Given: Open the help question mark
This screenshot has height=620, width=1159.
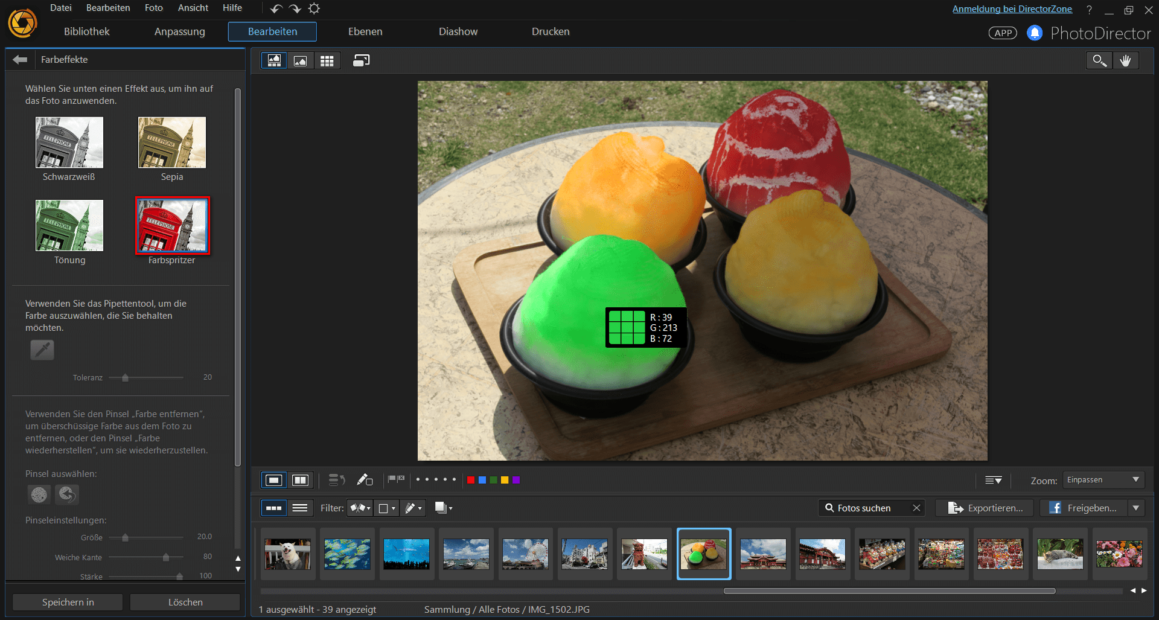Looking at the screenshot, I should pos(1089,10).
